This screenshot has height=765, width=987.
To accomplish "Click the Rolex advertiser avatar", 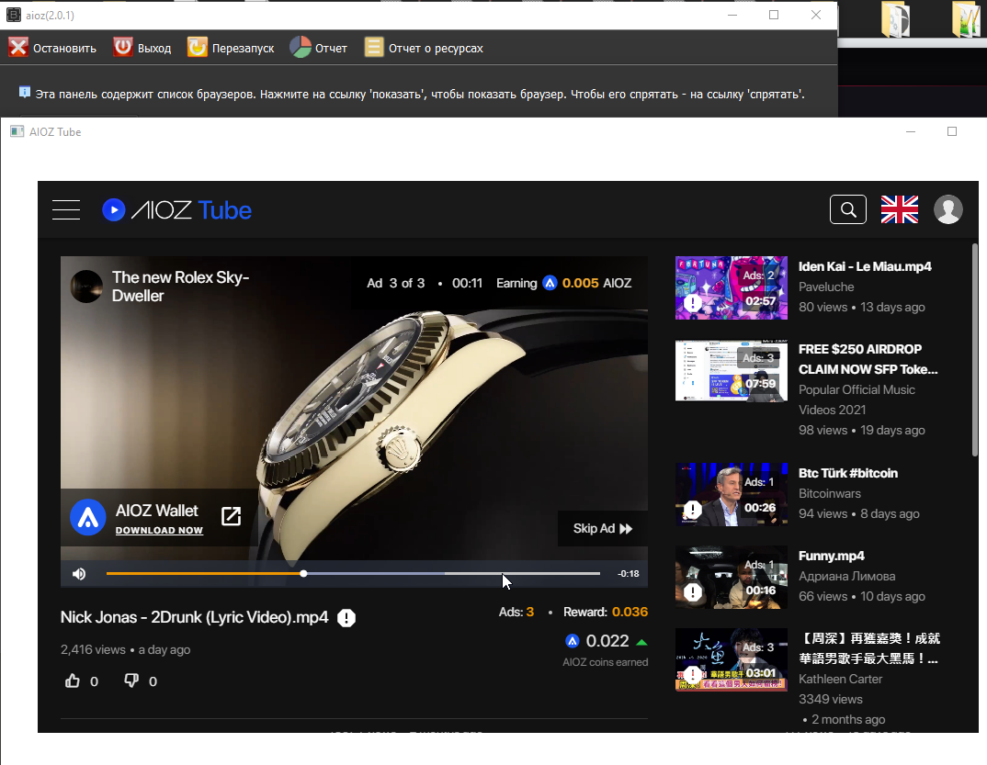I will 86,287.
